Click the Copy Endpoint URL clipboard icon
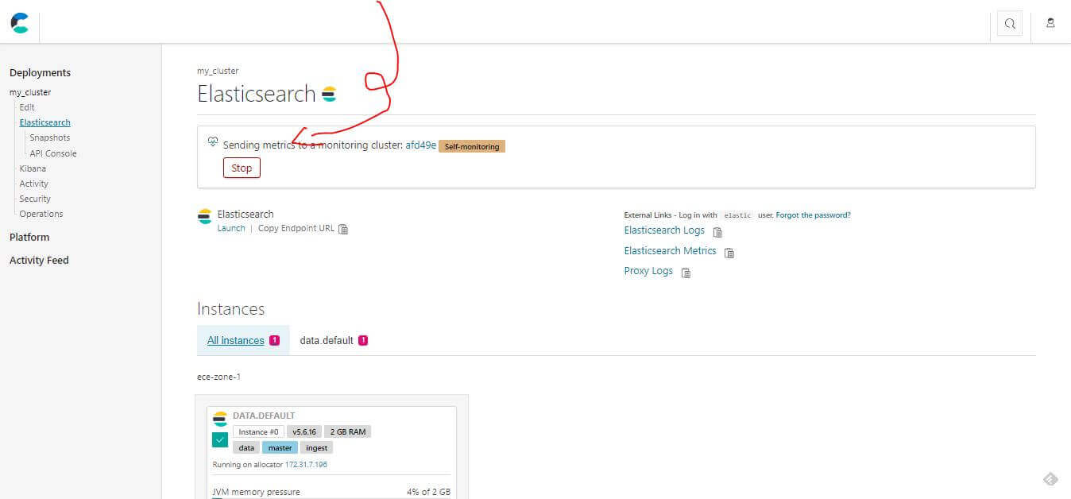 point(343,229)
